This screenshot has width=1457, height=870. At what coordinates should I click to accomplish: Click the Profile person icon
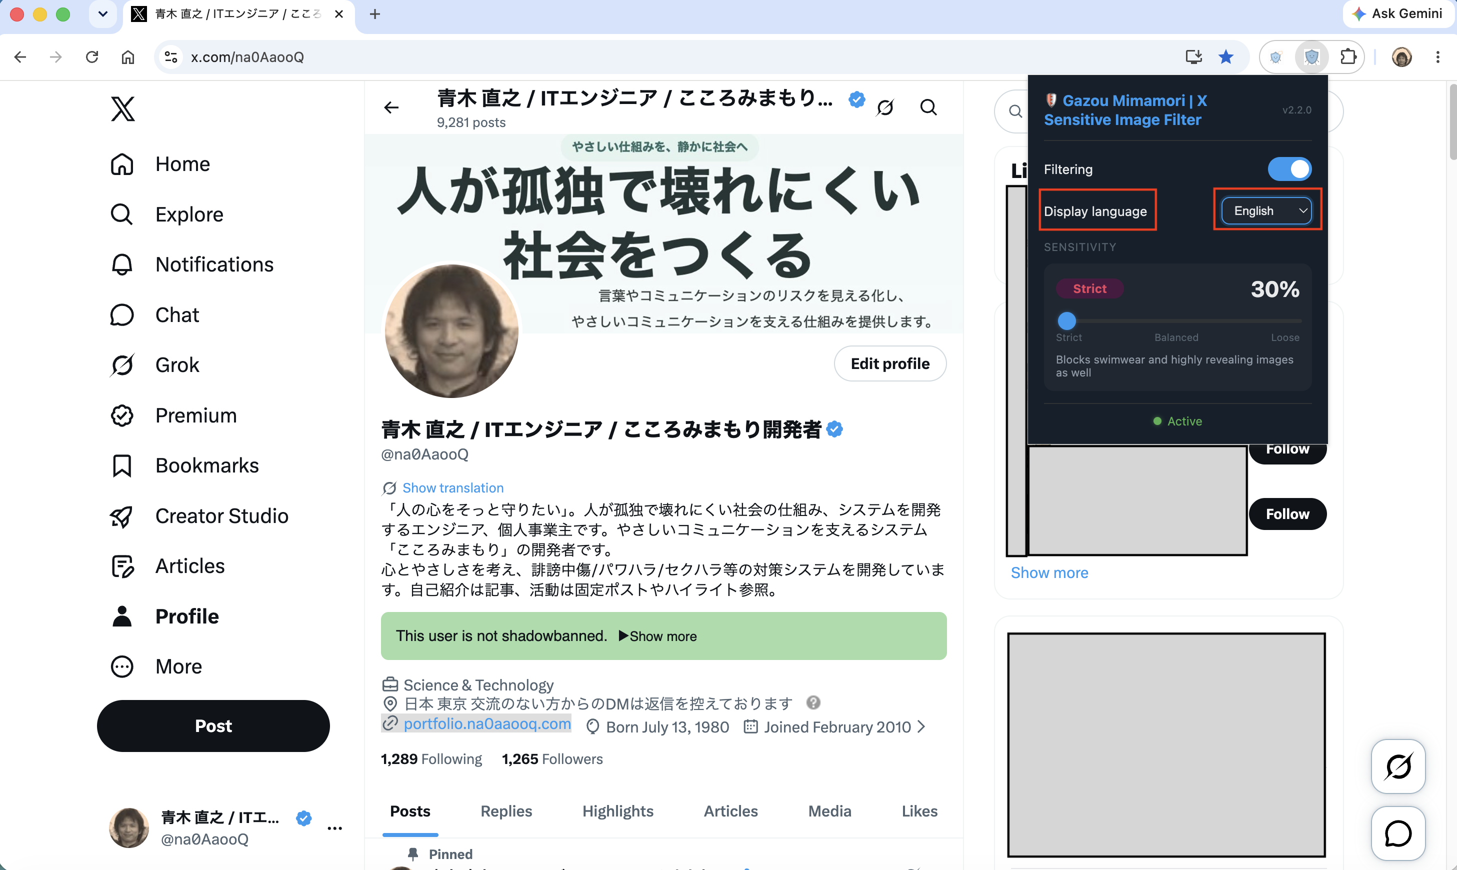pyautogui.click(x=122, y=616)
